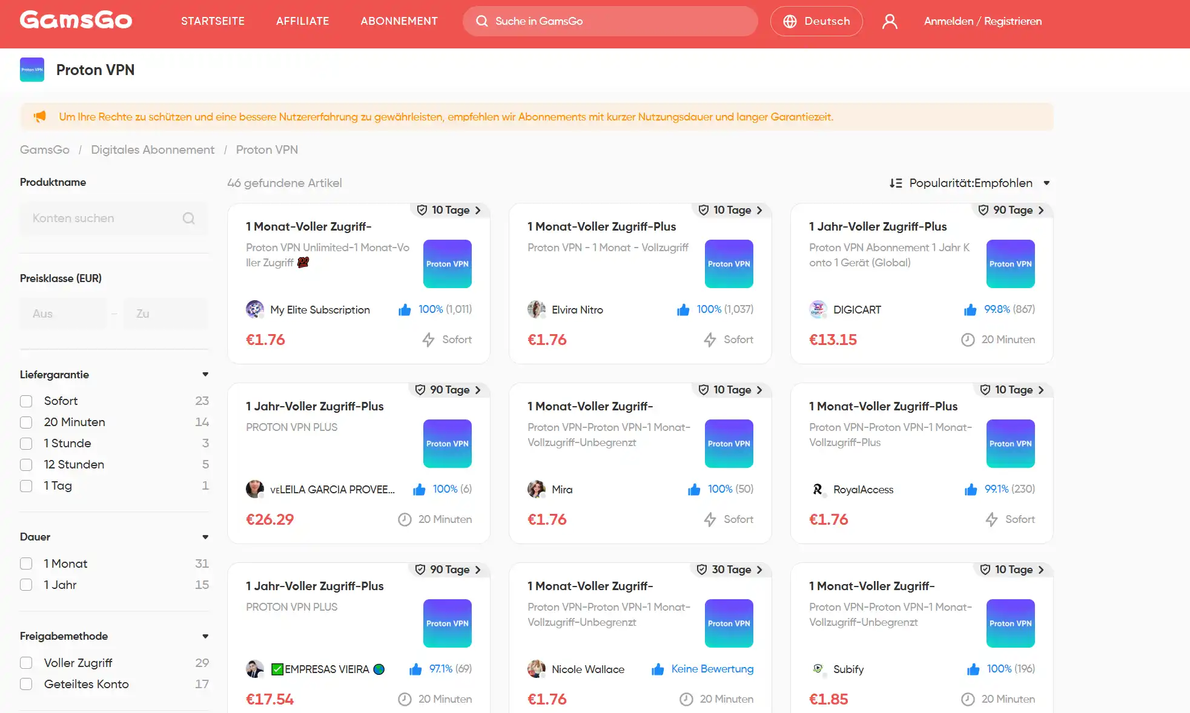Screen dimensions: 1190x713
Task: Click the Proton VPN thumbnail on RoyalAccess card
Action: [x=1010, y=444]
